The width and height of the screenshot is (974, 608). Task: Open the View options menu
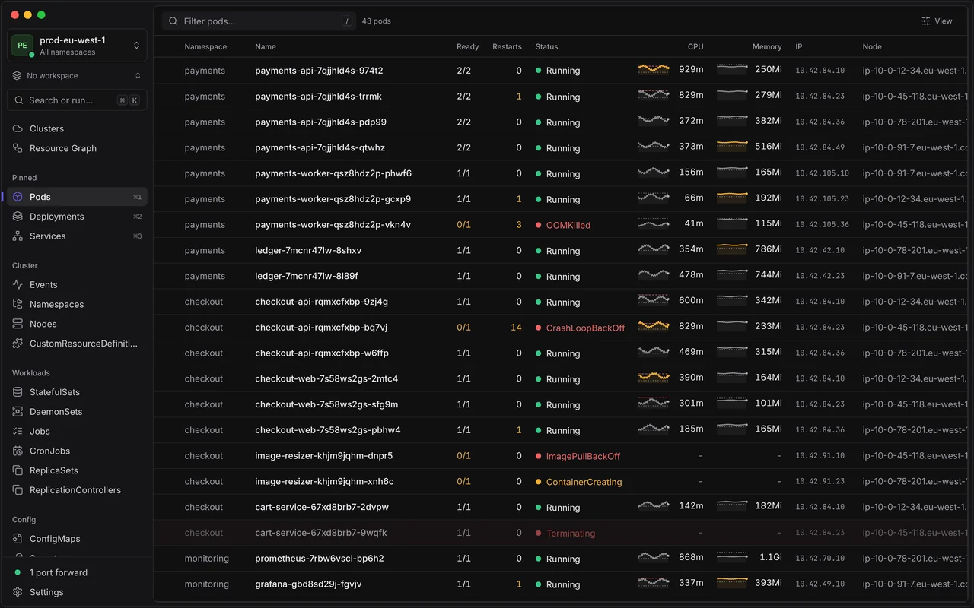[937, 21]
